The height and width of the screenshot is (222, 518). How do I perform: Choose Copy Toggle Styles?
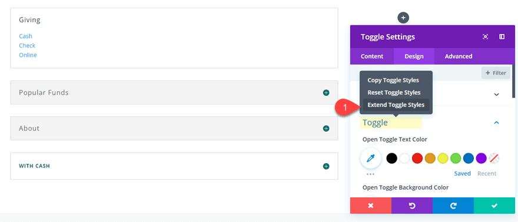click(393, 80)
